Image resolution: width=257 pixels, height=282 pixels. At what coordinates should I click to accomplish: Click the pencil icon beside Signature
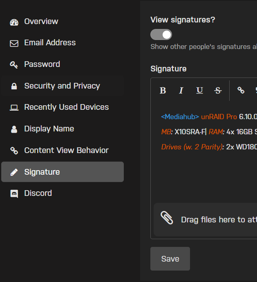pyautogui.click(x=14, y=172)
